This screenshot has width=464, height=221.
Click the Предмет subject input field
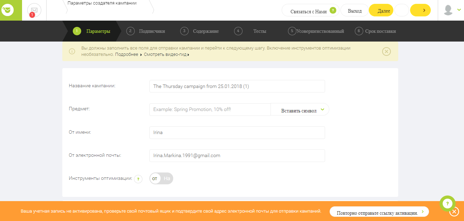[x=210, y=109]
